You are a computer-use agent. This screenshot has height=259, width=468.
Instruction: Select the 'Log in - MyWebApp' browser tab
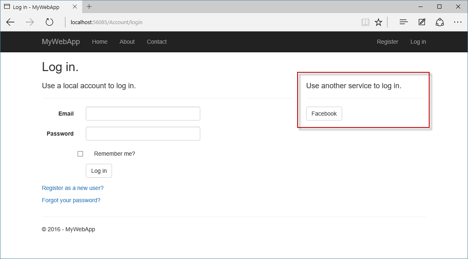pos(40,7)
